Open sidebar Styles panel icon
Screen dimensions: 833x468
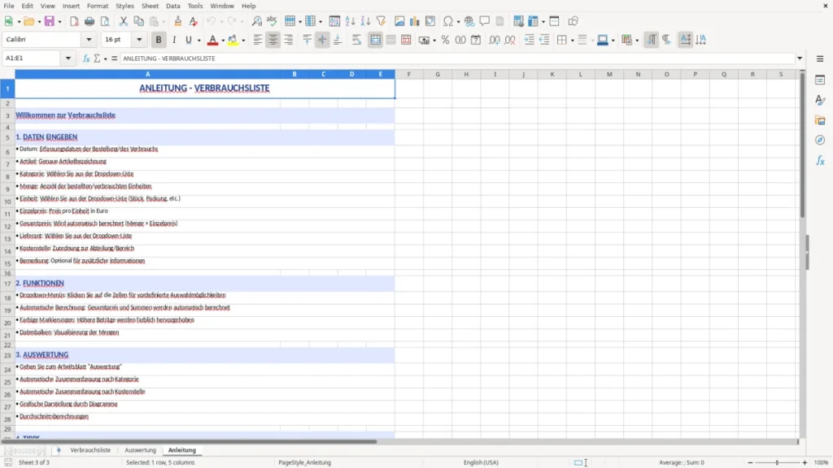[820, 100]
